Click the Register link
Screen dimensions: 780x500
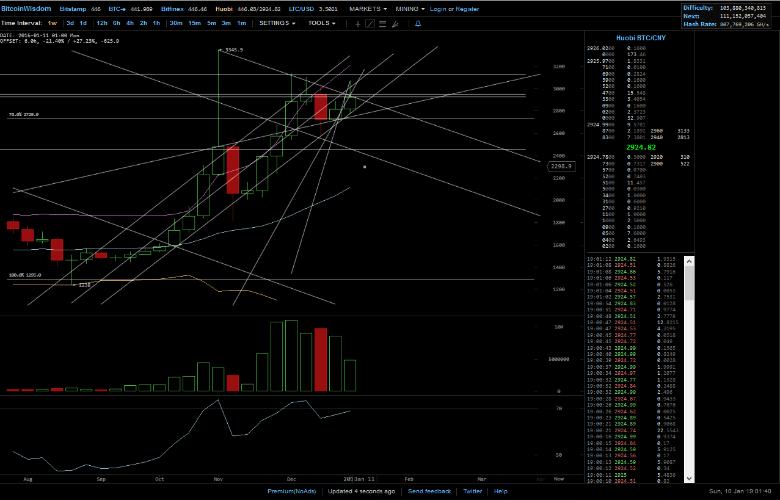467,9
